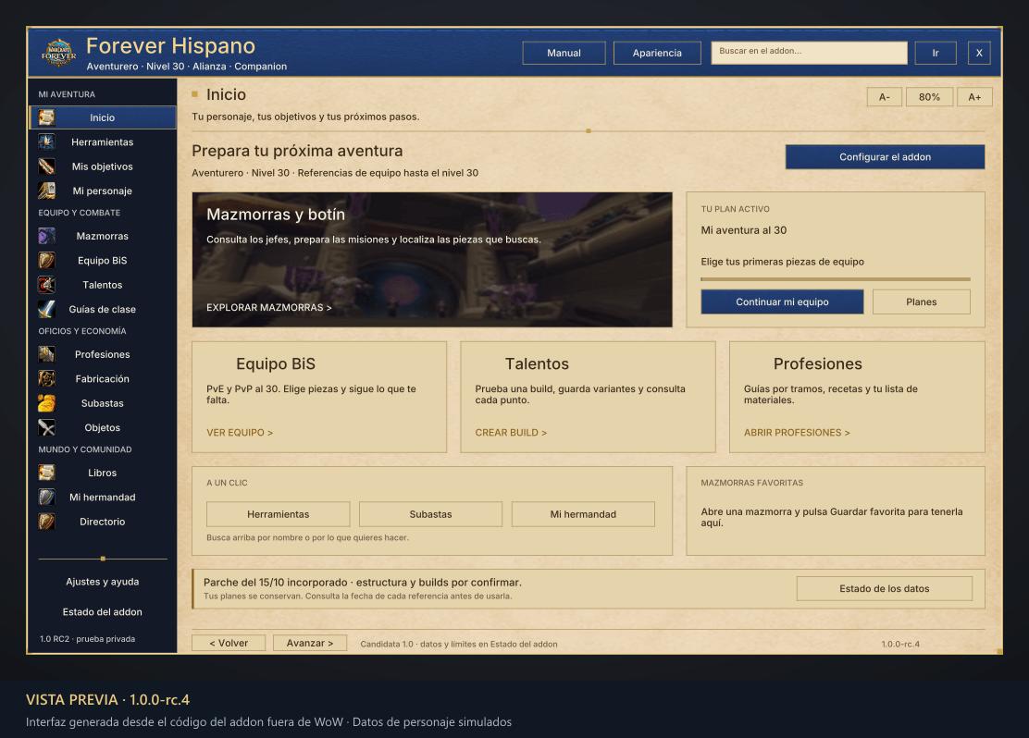The width and height of the screenshot is (1029, 738).
Task: Click the Mazmorras y botín banner image
Action: click(x=432, y=260)
